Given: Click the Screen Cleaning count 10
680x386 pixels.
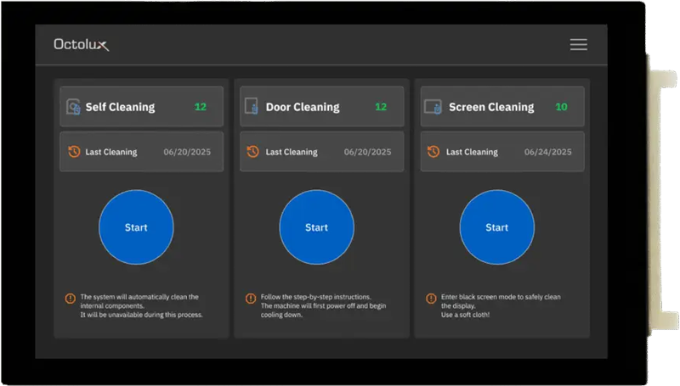Looking at the screenshot, I should coord(561,108).
